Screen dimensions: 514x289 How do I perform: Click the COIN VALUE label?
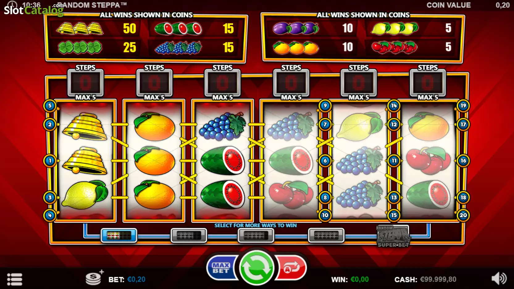449,5
